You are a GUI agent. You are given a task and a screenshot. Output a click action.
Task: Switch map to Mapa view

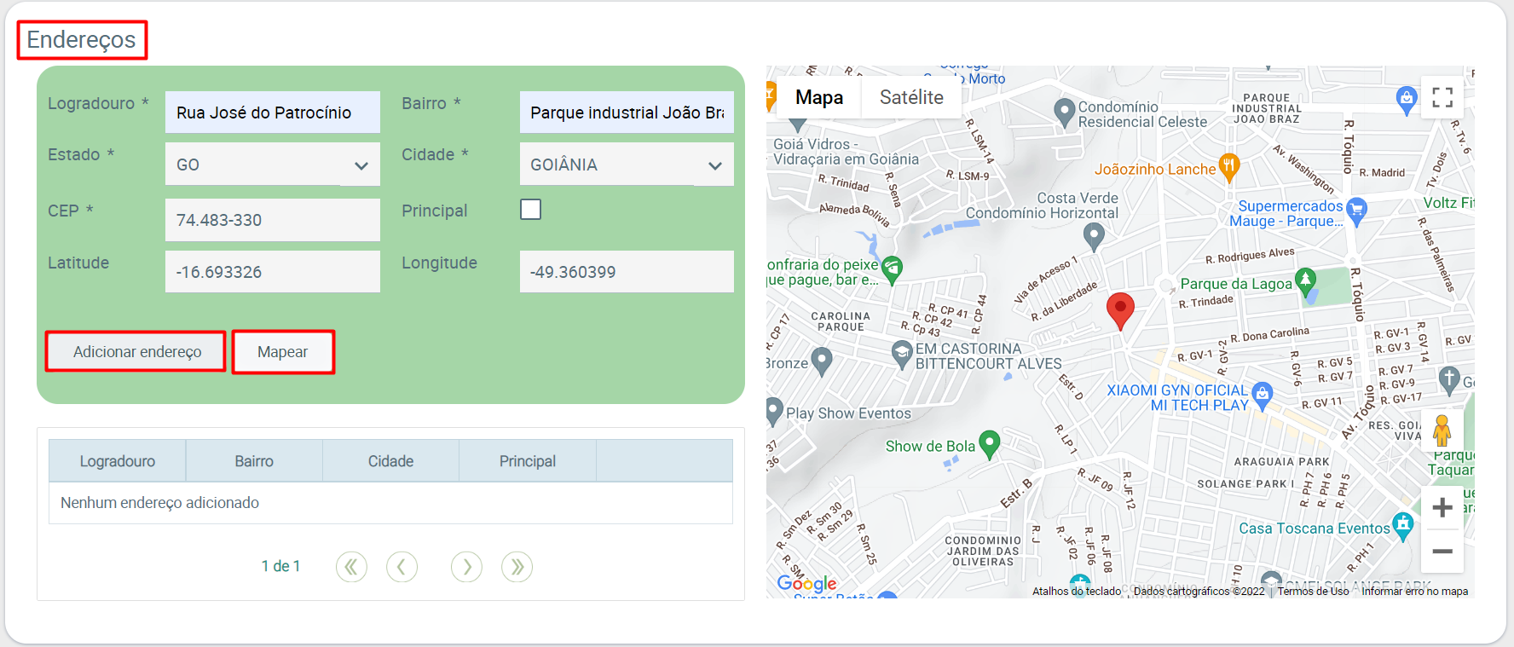pos(819,98)
